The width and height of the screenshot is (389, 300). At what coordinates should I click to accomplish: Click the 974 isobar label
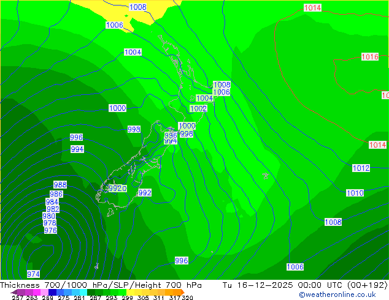(x=34, y=274)
